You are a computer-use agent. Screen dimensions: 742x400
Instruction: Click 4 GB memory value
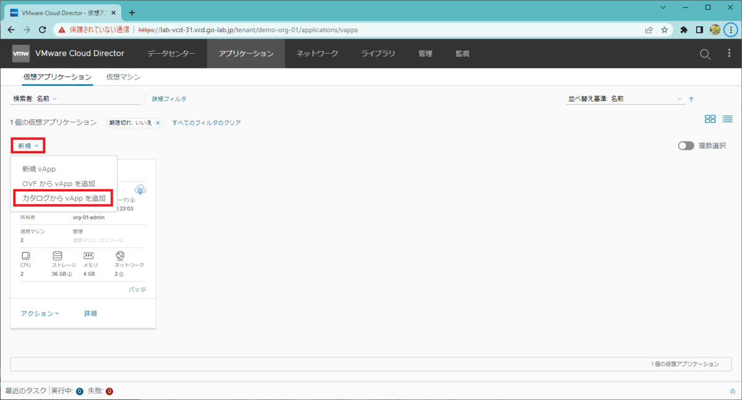(89, 274)
